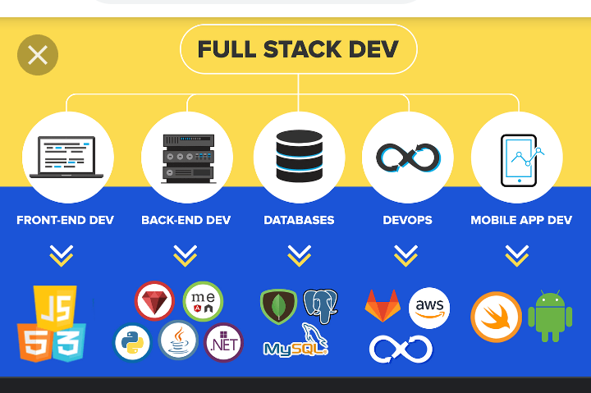Screen dimensions: 591x393
Task: Click the DATABASES label
Action: pos(299,220)
